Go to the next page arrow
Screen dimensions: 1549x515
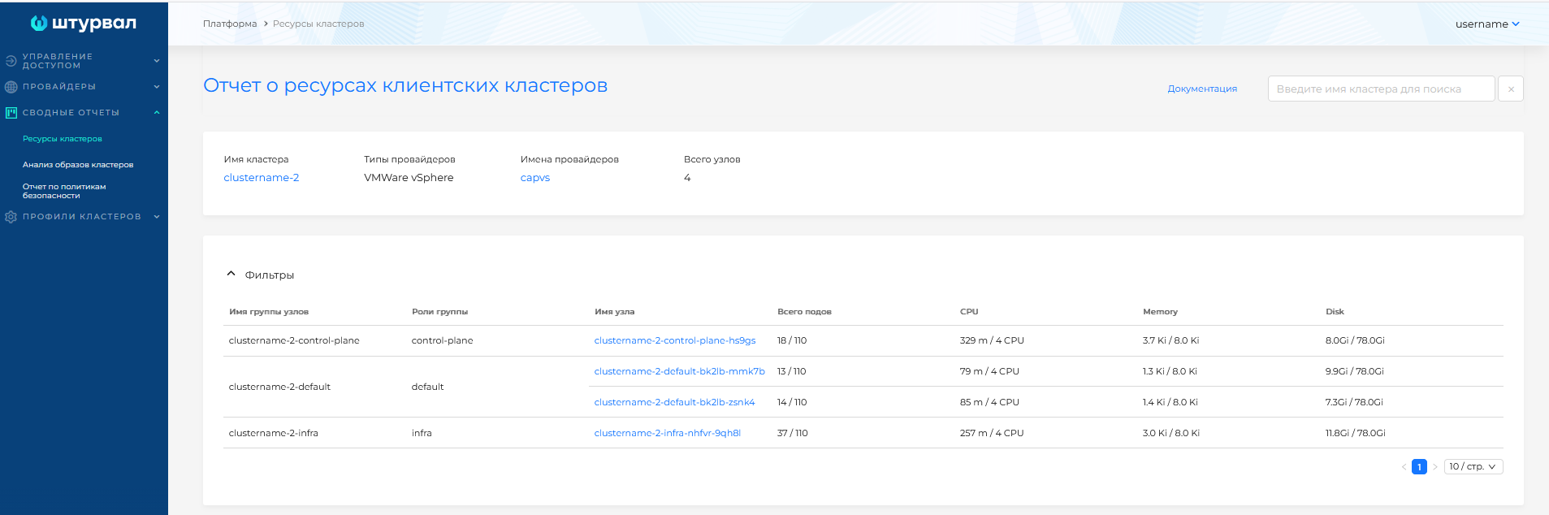click(x=1434, y=466)
